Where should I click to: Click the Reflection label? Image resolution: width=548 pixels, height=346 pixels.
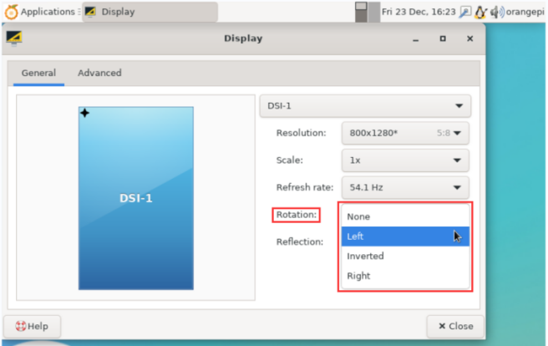tap(300, 242)
